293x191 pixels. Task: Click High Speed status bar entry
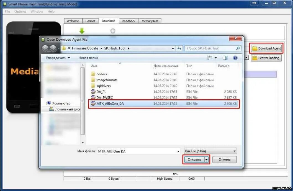click(165, 179)
